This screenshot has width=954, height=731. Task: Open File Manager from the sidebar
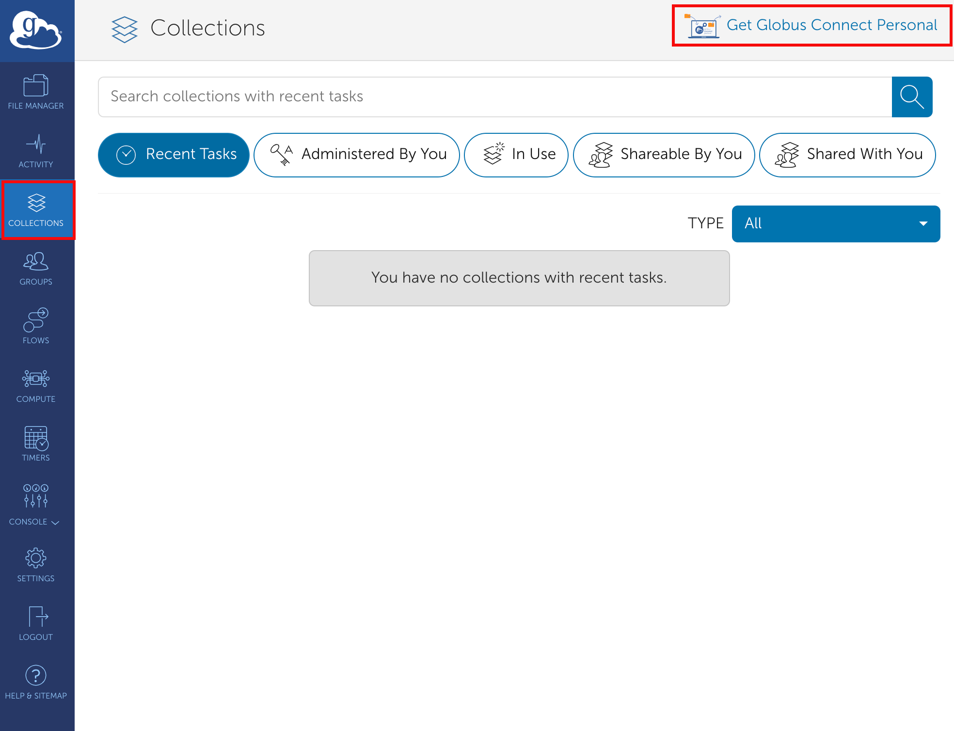[36, 92]
